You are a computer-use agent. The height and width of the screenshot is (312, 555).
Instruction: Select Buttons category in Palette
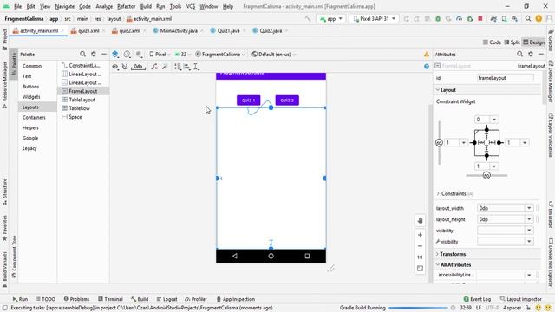[x=31, y=87]
